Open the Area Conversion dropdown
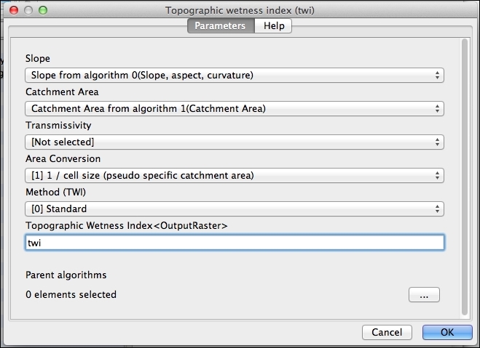Image resolution: width=480 pixels, height=348 pixels. 234,176
